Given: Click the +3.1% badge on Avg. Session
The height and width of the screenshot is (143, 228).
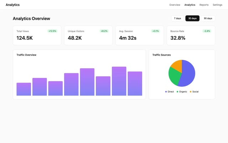Looking at the screenshot, I should click(x=156, y=31).
